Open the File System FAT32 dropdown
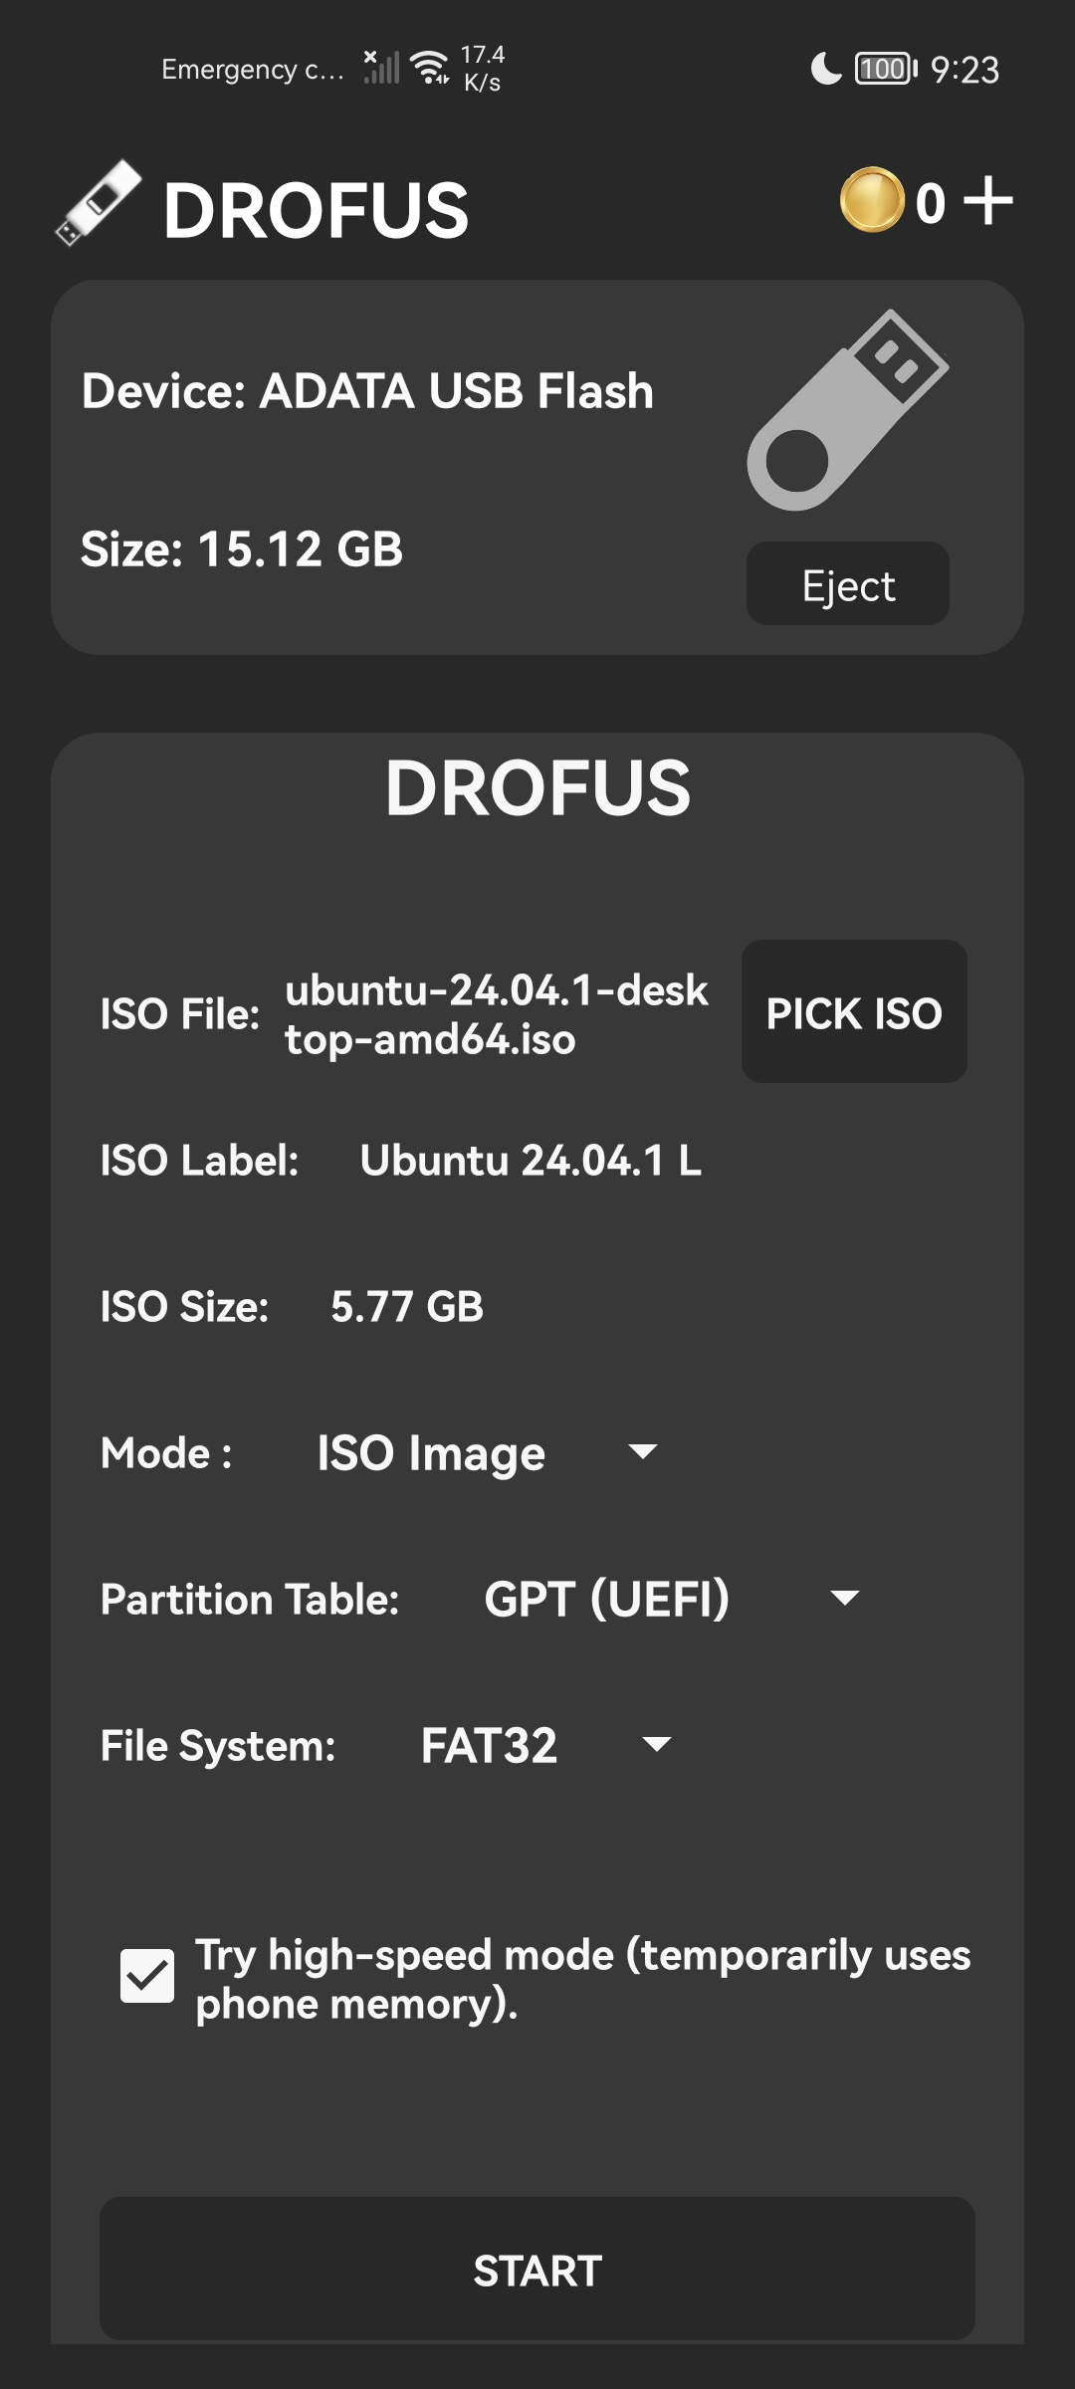 point(545,1745)
